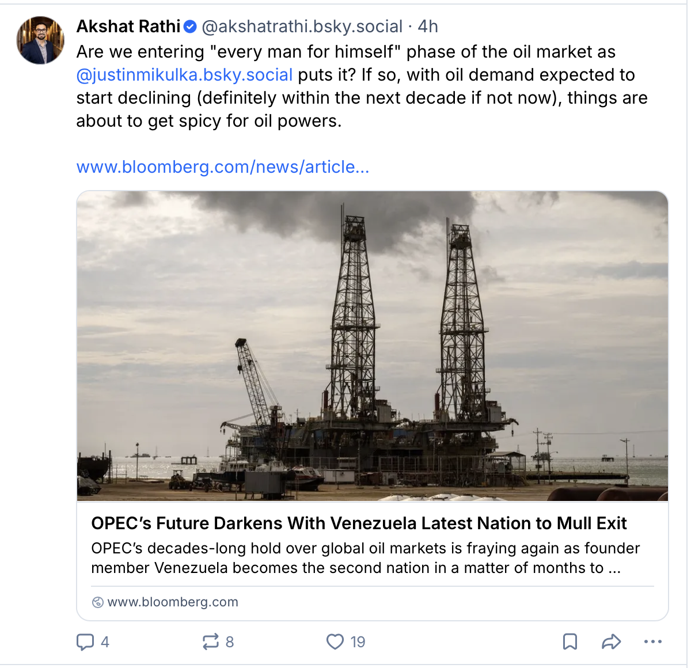Click the reply speech bubble icon
Viewport: 691px width, 668px height.
coord(85,642)
